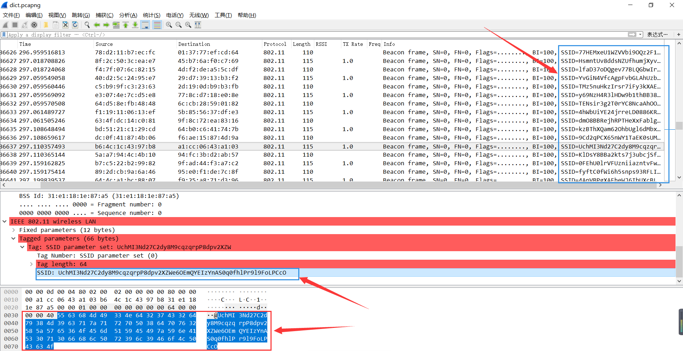Collapse the IEEE 802.11 wireless LAN tree
Image resolution: width=683 pixels, height=351 pixels.
(x=5, y=222)
